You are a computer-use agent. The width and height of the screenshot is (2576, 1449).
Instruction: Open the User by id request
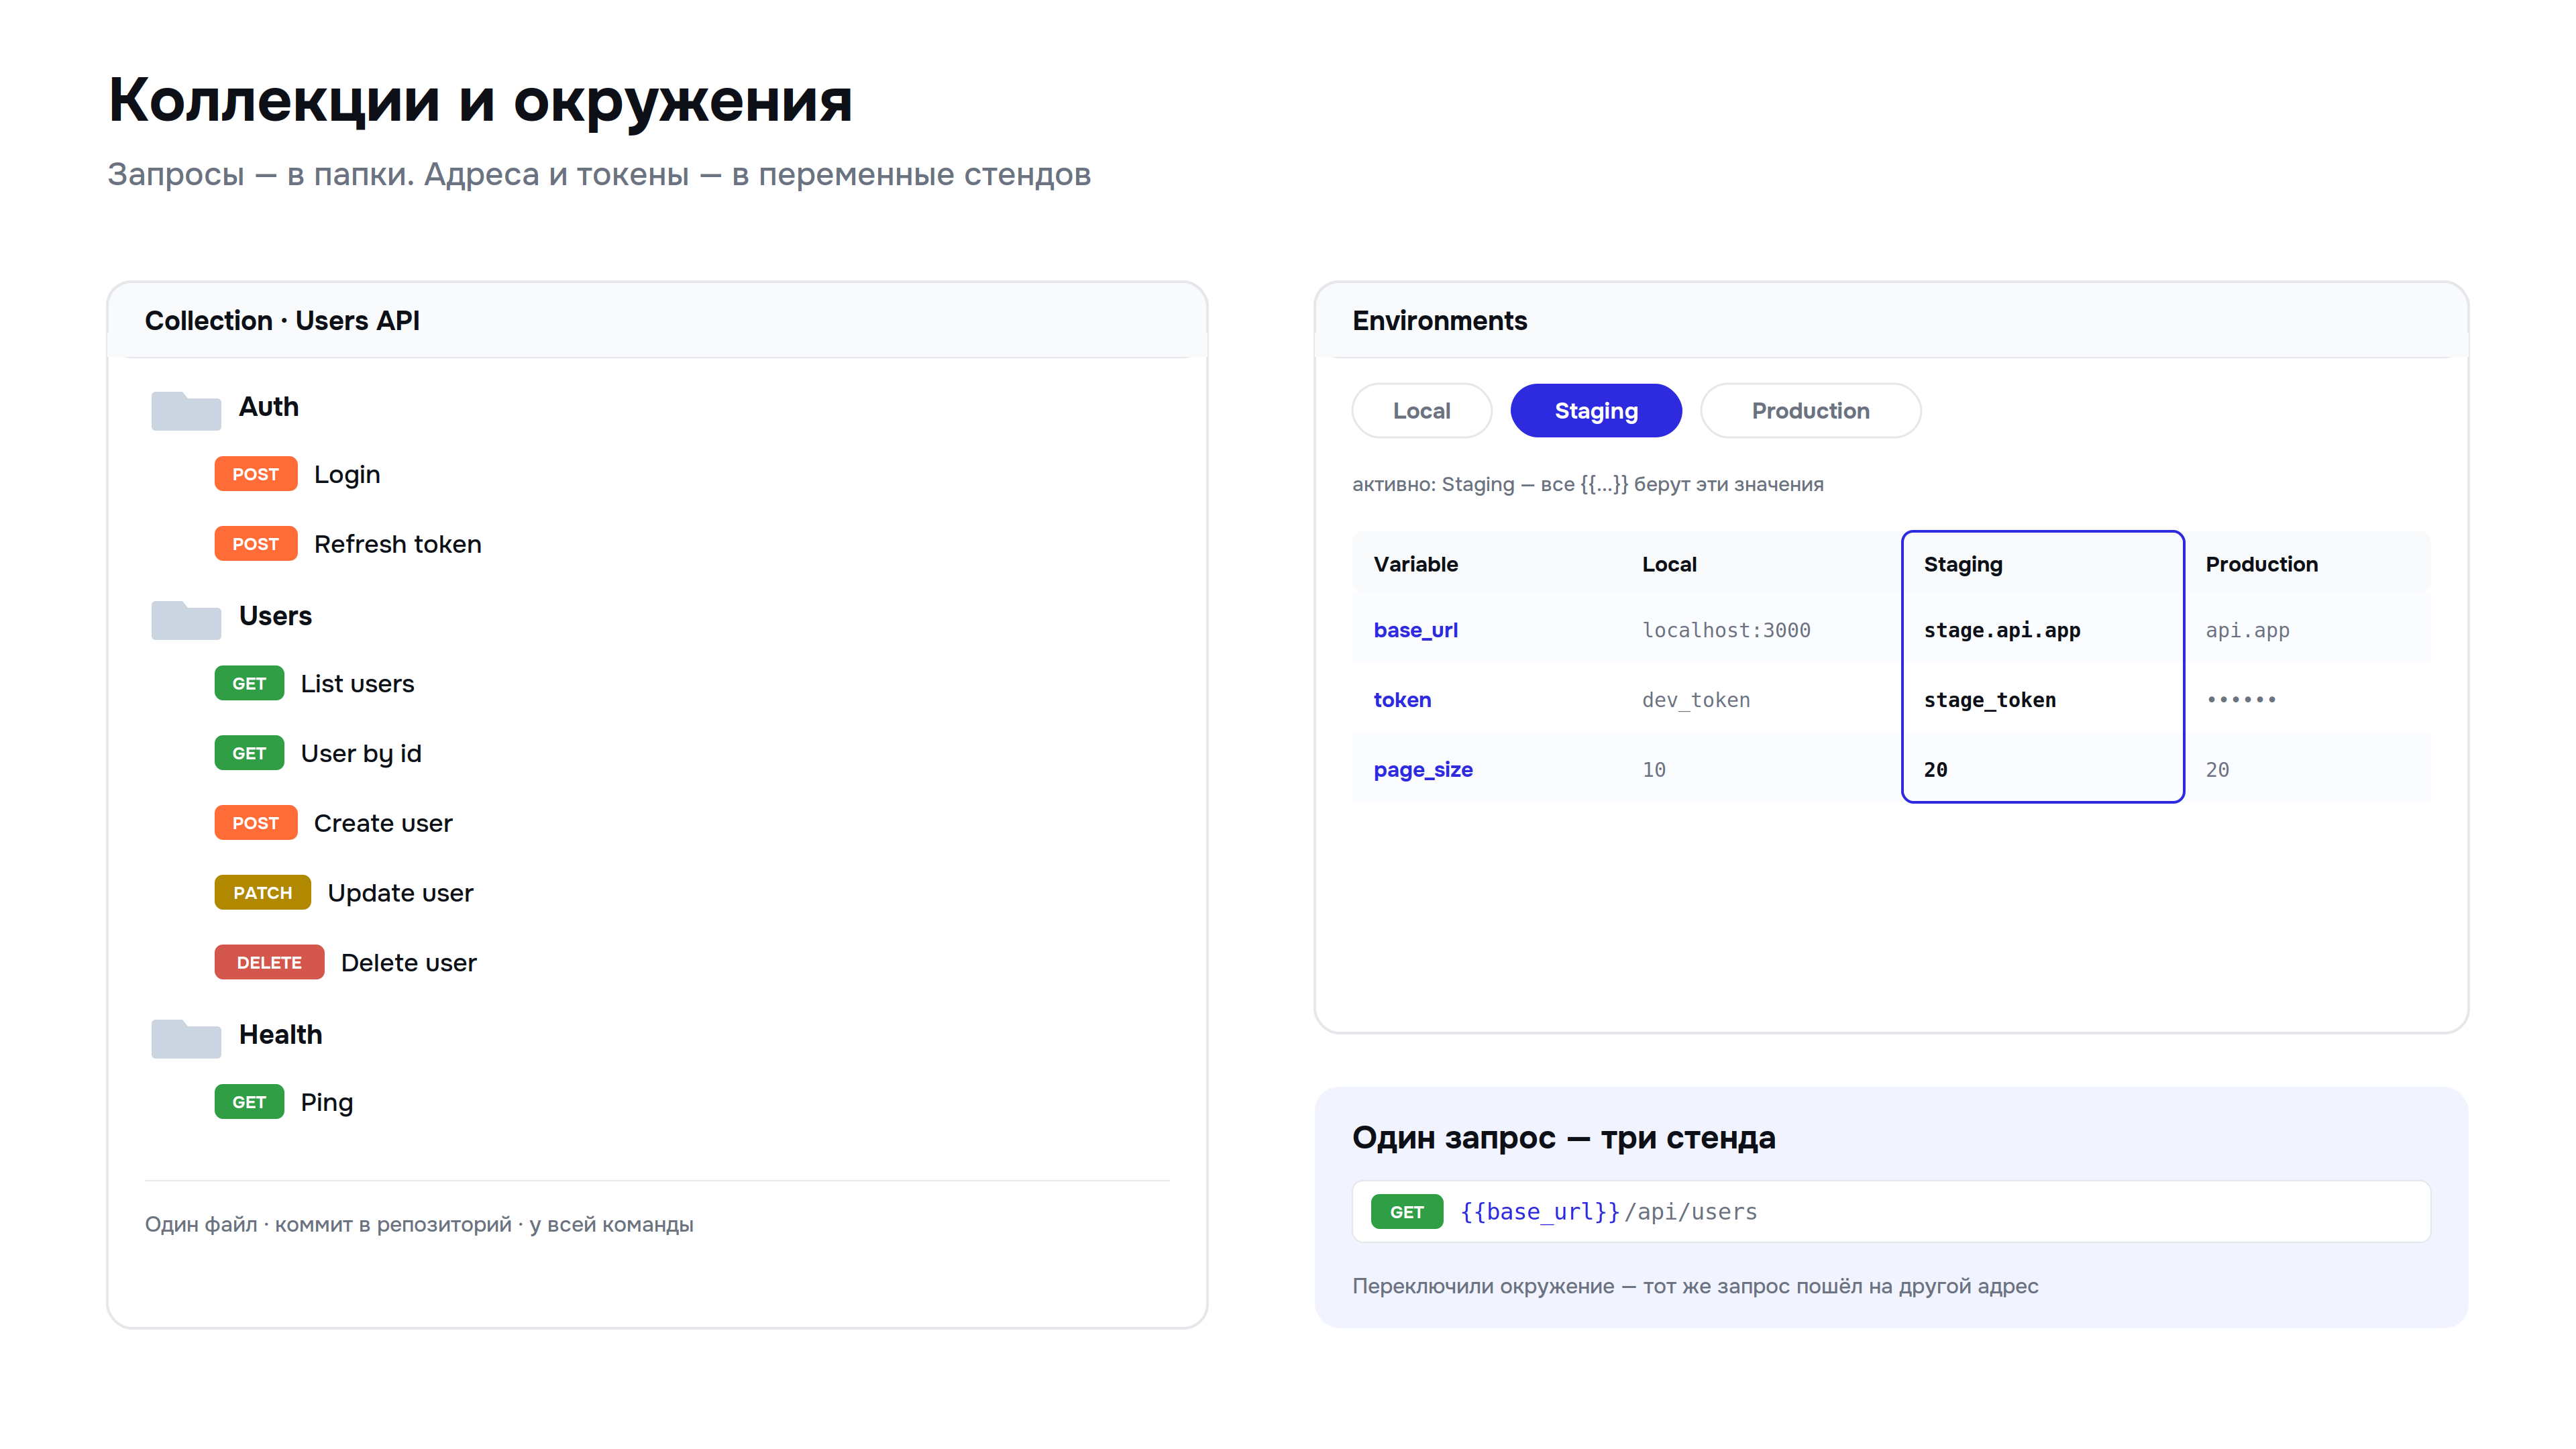361,754
